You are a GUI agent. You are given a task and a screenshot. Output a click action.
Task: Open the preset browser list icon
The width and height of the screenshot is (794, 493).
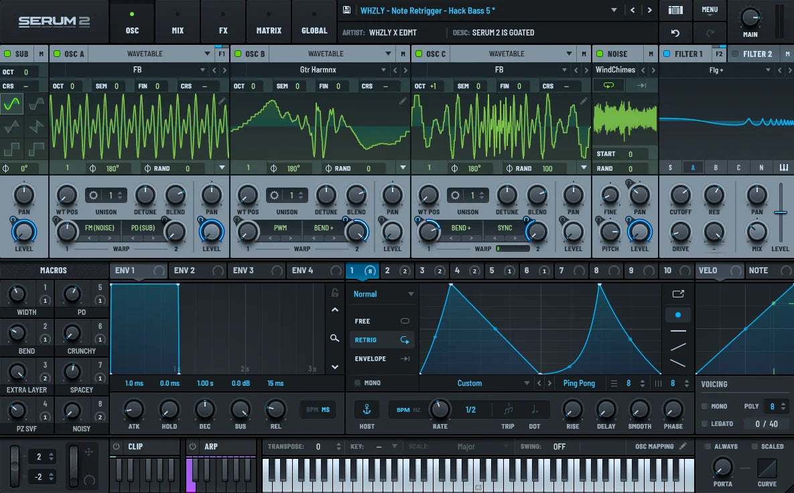point(675,10)
